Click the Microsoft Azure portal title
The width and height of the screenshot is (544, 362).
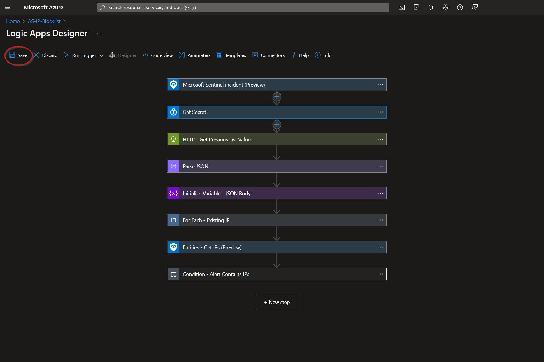coord(43,7)
